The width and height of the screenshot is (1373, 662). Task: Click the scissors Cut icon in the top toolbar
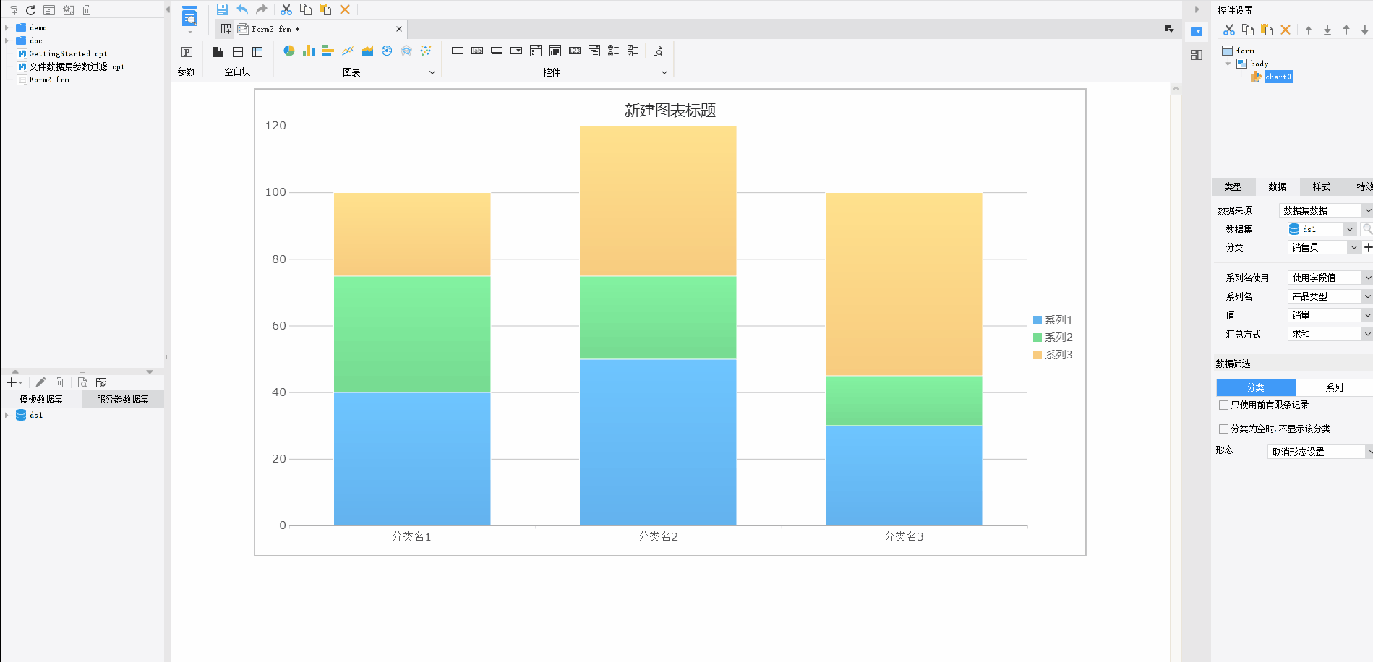click(286, 9)
